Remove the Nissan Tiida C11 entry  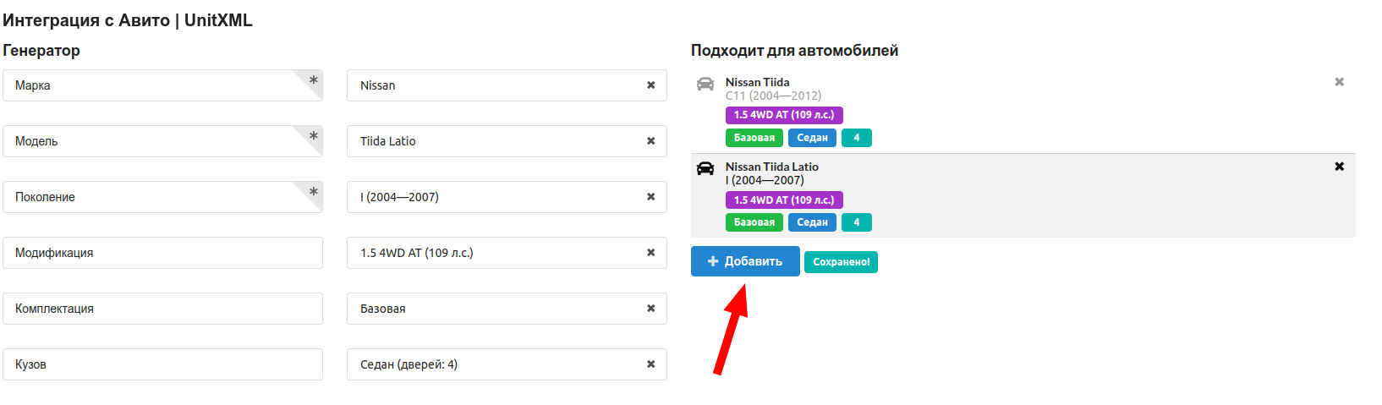1339,82
